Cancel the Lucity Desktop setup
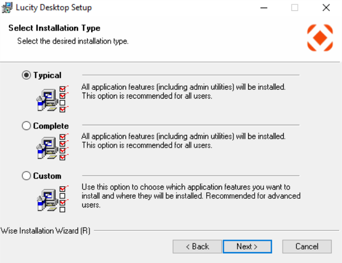Screen dimensions: 342x263 pyautogui.click(x=307, y=247)
